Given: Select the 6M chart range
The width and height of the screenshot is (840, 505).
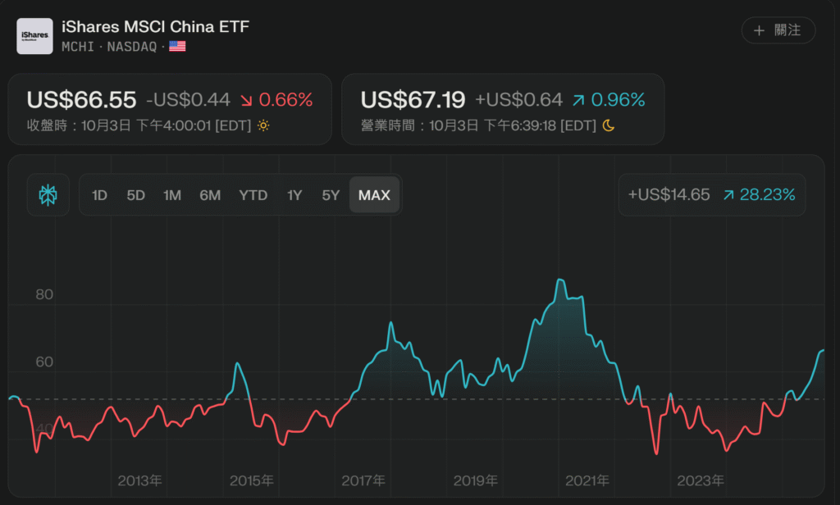Looking at the screenshot, I should tap(209, 195).
